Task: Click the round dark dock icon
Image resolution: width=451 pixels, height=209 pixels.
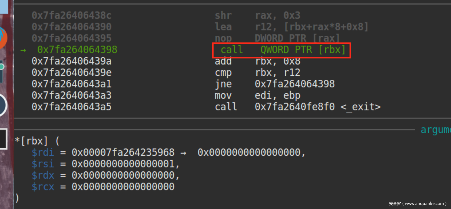Action: click(3, 105)
